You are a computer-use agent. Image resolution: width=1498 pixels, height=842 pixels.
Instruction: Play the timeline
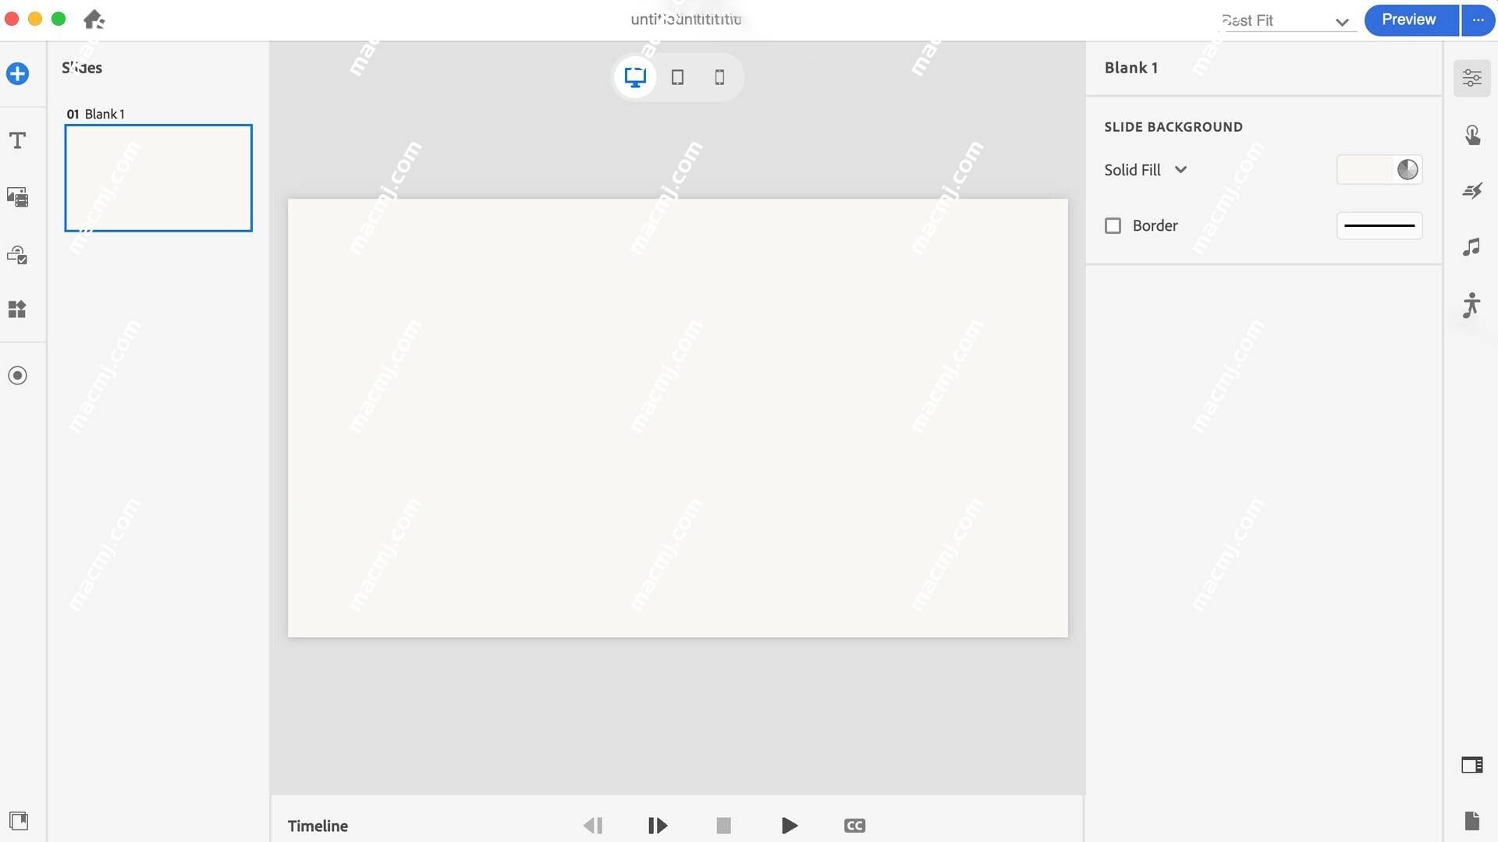pos(789,826)
